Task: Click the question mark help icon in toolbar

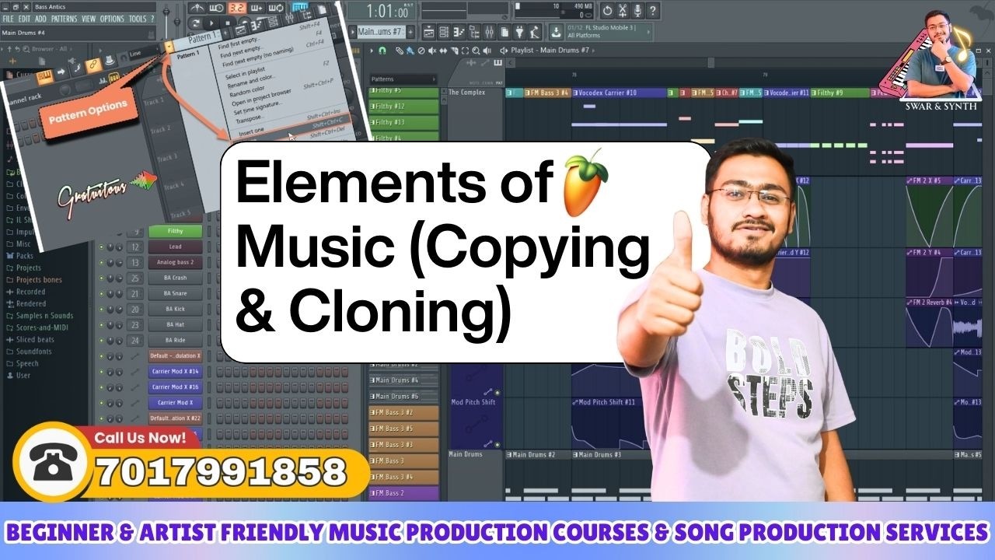Action: tap(652, 11)
